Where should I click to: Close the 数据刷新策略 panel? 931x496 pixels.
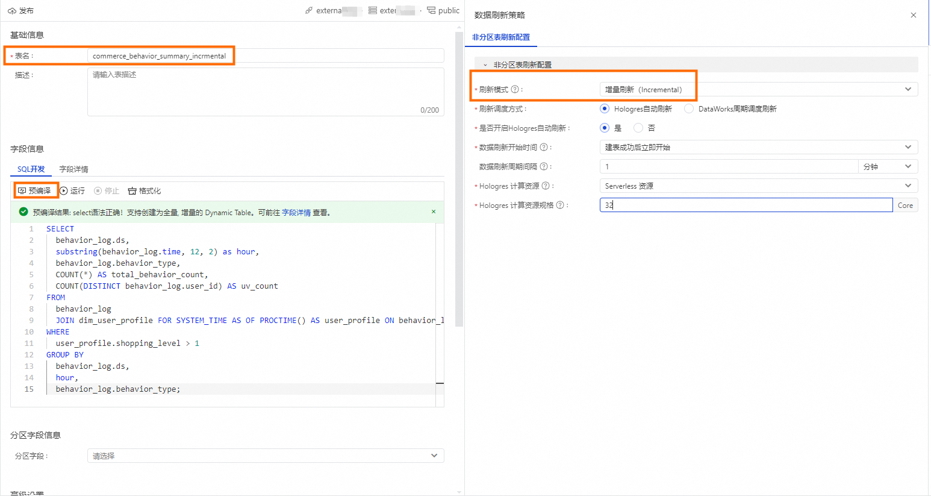click(914, 15)
